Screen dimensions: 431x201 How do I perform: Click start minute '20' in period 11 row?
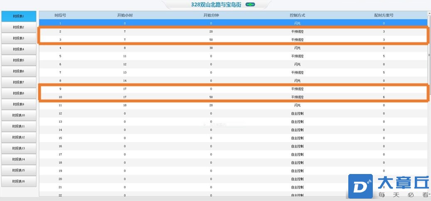point(211,105)
